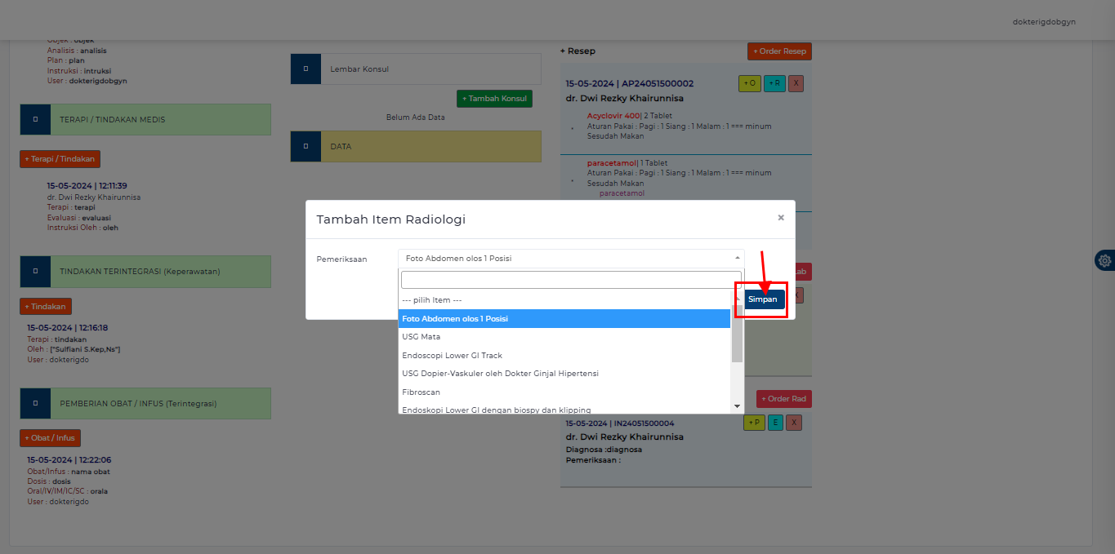This screenshot has width=1115, height=554.
Task: Click the icon beside PEMBERIAN OBAT / INFUS
Action: (35, 404)
